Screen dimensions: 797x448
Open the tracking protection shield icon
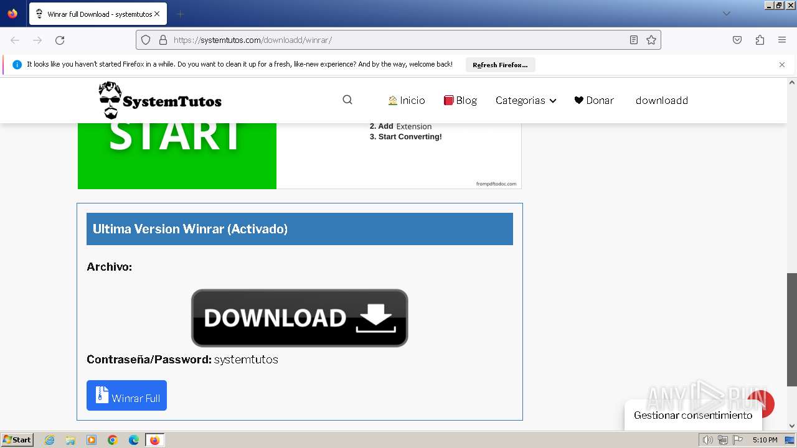click(146, 40)
